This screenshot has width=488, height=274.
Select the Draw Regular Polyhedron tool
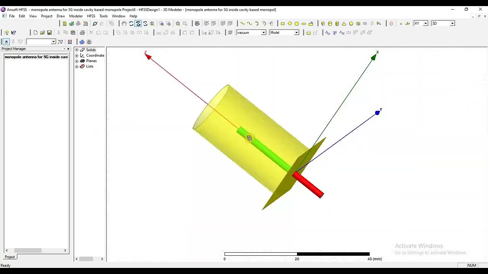[x=337, y=24]
